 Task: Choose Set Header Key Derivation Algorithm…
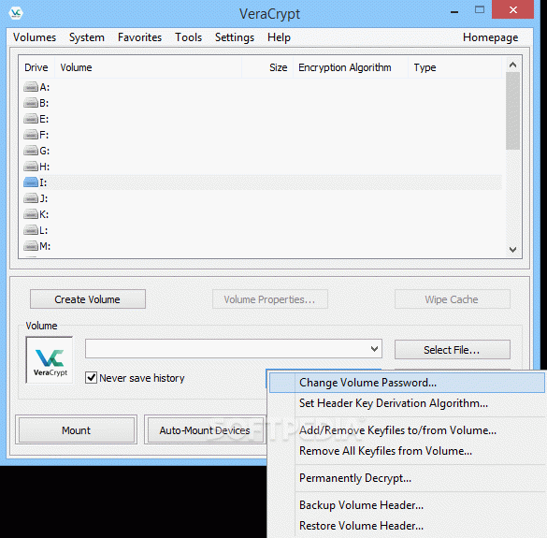407,403
